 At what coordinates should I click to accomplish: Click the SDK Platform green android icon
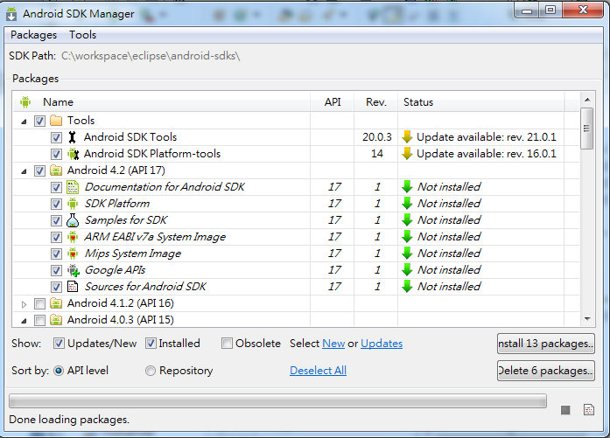[x=73, y=204]
